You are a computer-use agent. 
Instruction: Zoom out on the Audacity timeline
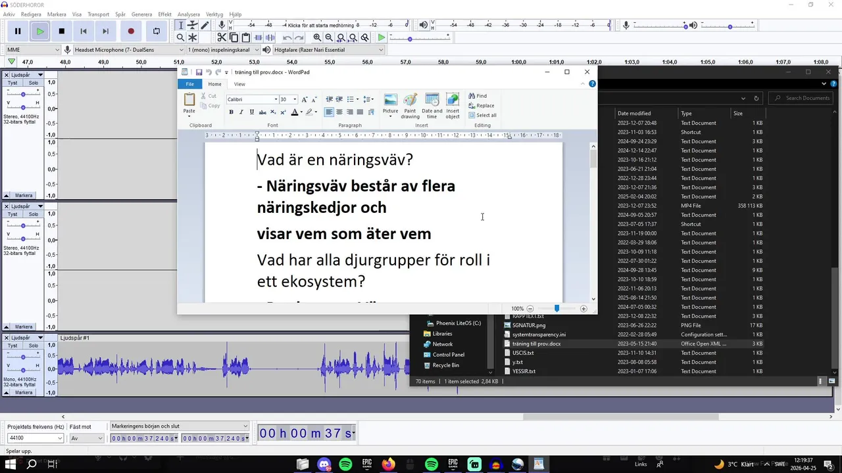[330, 37]
